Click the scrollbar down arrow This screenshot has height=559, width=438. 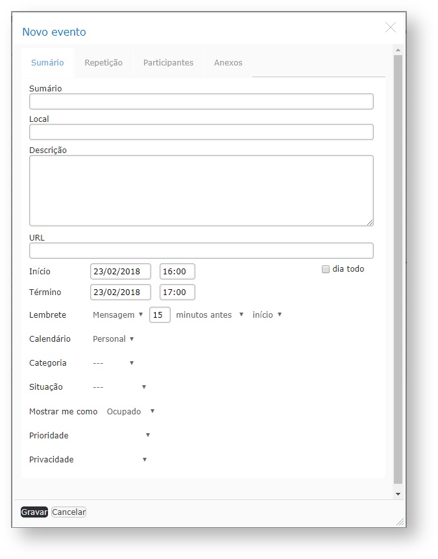(398, 494)
